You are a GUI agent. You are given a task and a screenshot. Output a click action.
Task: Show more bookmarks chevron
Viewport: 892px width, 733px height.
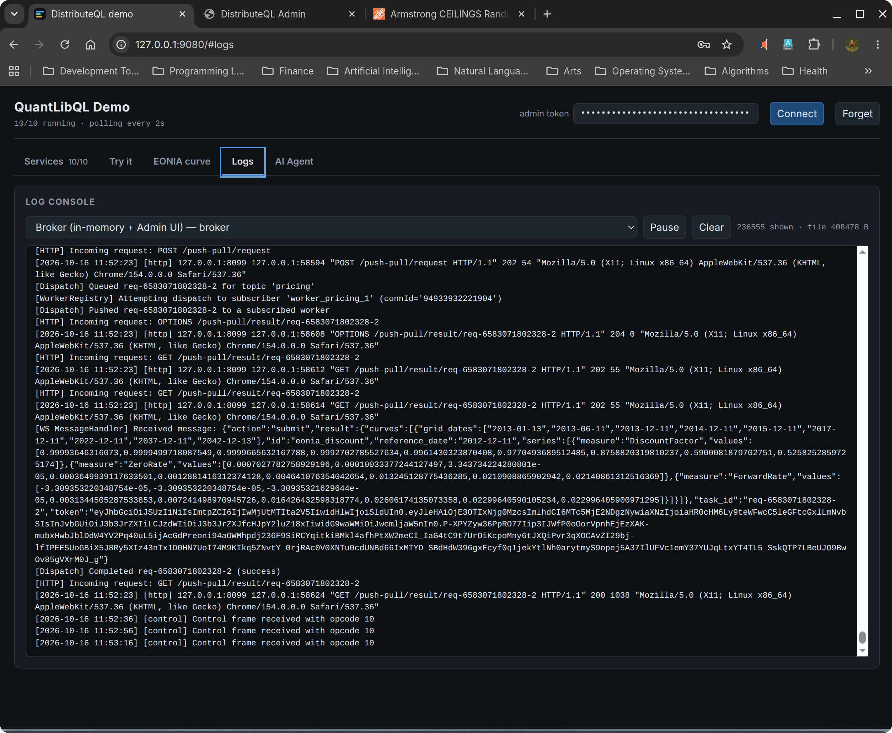tap(868, 71)
